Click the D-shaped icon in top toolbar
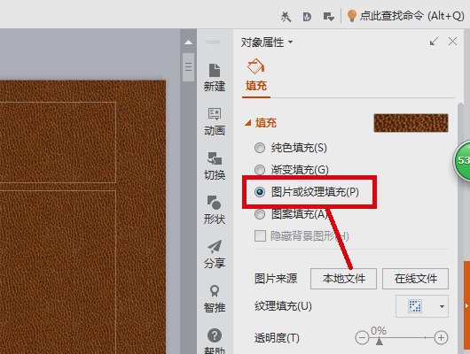 pyautogui.click(x=307, y=17)
